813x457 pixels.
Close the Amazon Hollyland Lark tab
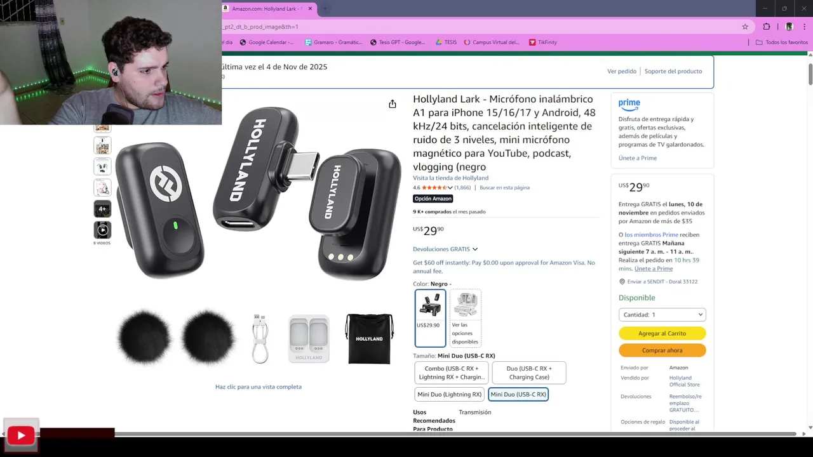click(310, 8)
